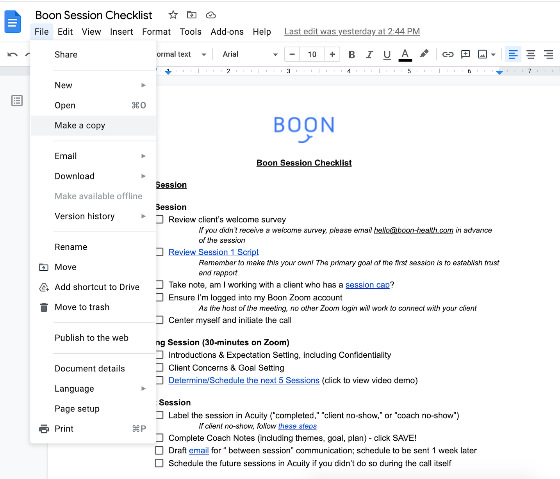560x479 pixels.
Task: Toggle bold formatting
Action: pos(351,55)
